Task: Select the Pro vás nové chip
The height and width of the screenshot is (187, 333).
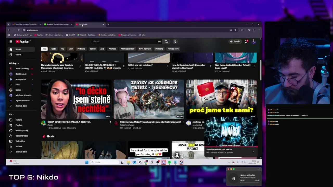Action: pyautogui.click(x=173, y=49)
